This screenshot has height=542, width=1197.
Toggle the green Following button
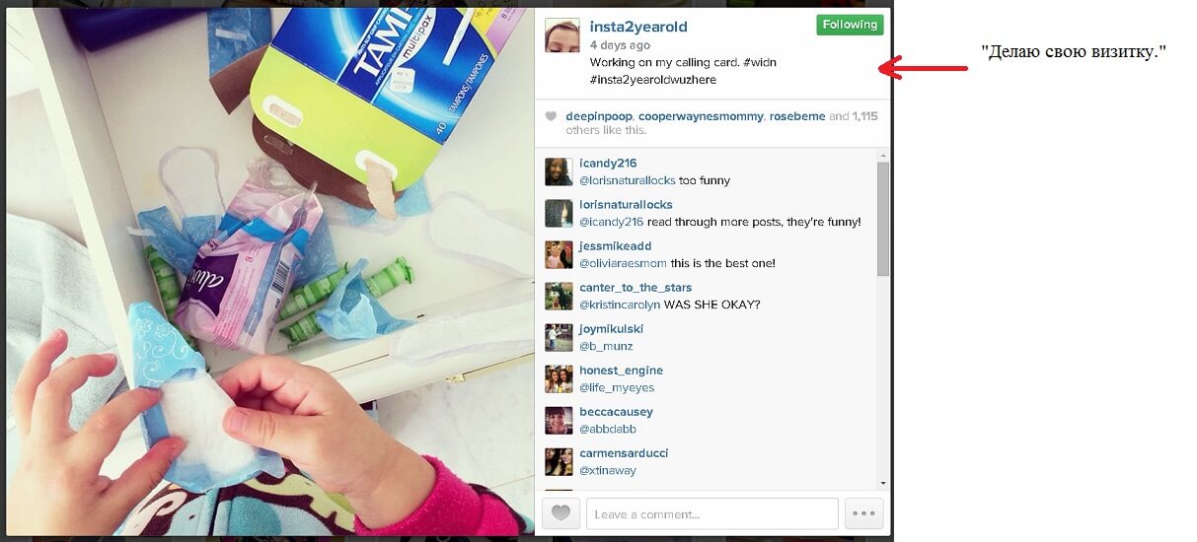pos(850,25)
